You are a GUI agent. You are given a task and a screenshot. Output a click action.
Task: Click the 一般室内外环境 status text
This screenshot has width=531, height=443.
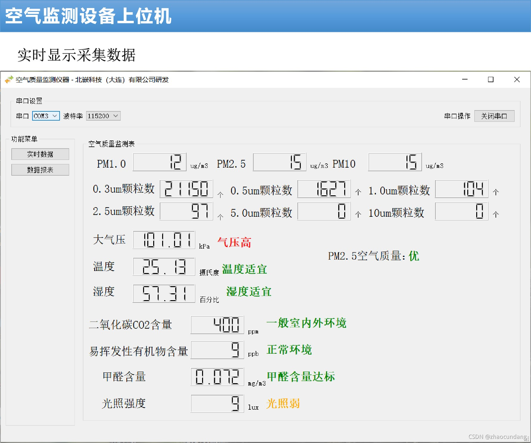tap(306, 323)
